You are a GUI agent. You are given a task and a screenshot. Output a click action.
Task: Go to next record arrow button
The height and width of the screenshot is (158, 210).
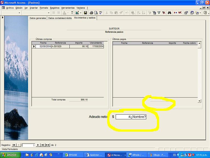coord(38,145)
